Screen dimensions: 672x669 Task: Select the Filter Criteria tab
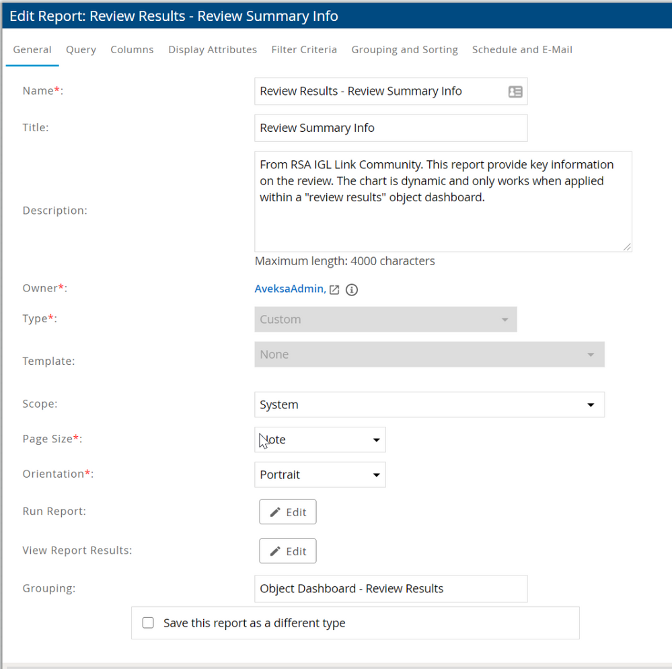pos(304,50)
